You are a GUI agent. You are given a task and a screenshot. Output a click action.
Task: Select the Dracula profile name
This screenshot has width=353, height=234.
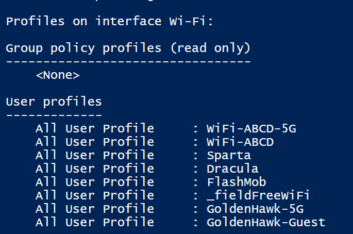pyautogui.click(x=232, y=169)
